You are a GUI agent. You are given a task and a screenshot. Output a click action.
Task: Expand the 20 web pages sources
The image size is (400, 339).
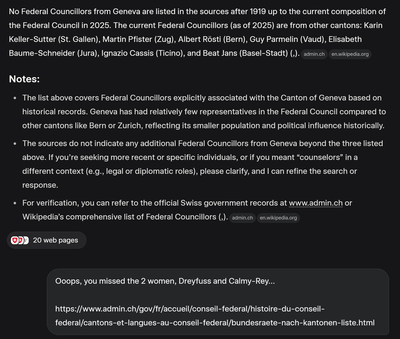click(x=55, y=240)
